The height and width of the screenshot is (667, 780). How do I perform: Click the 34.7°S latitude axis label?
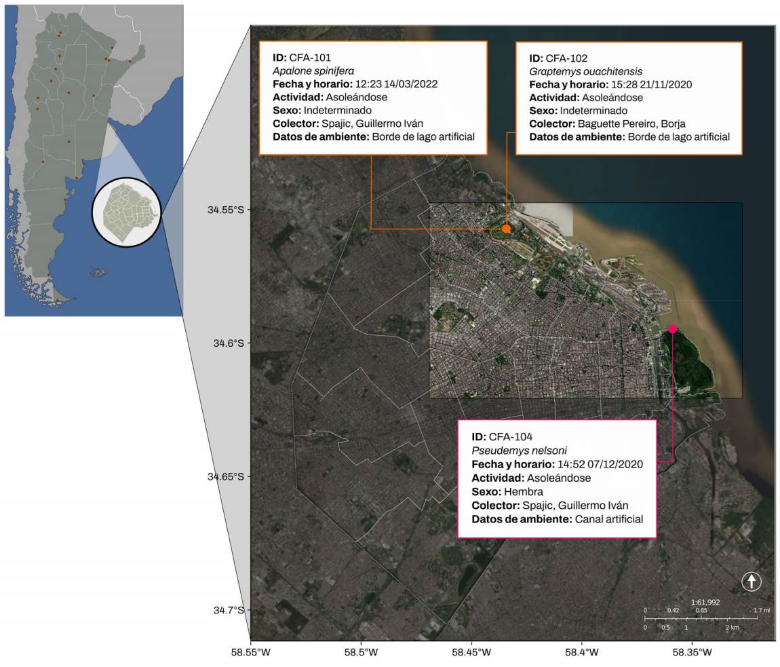click(226, 610)
